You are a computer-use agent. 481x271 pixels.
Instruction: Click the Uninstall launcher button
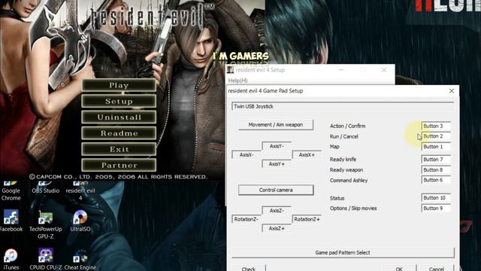point(119,117)
